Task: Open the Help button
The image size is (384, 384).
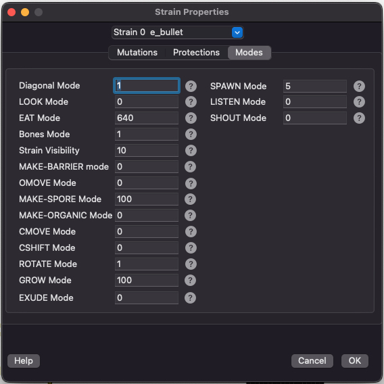Action: point(24,360)
